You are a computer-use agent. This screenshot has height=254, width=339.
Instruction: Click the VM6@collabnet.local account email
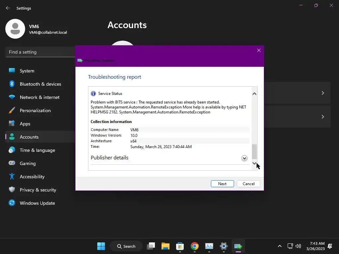pos(48,32)
